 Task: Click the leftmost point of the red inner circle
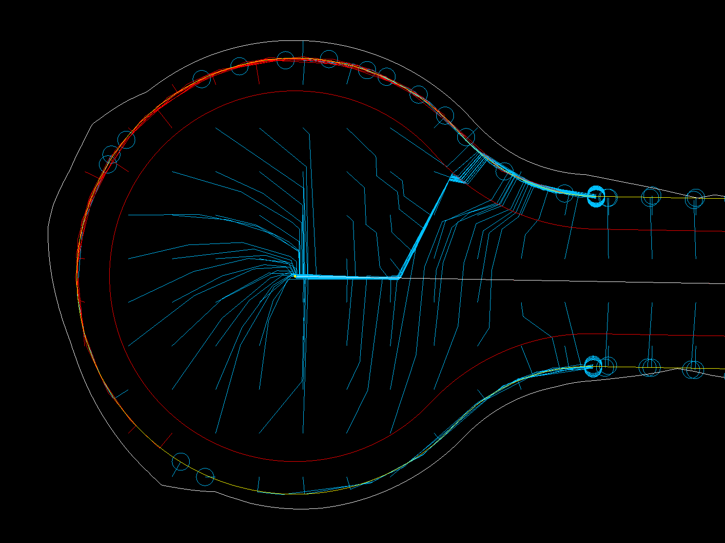click(x=110, y=276)
